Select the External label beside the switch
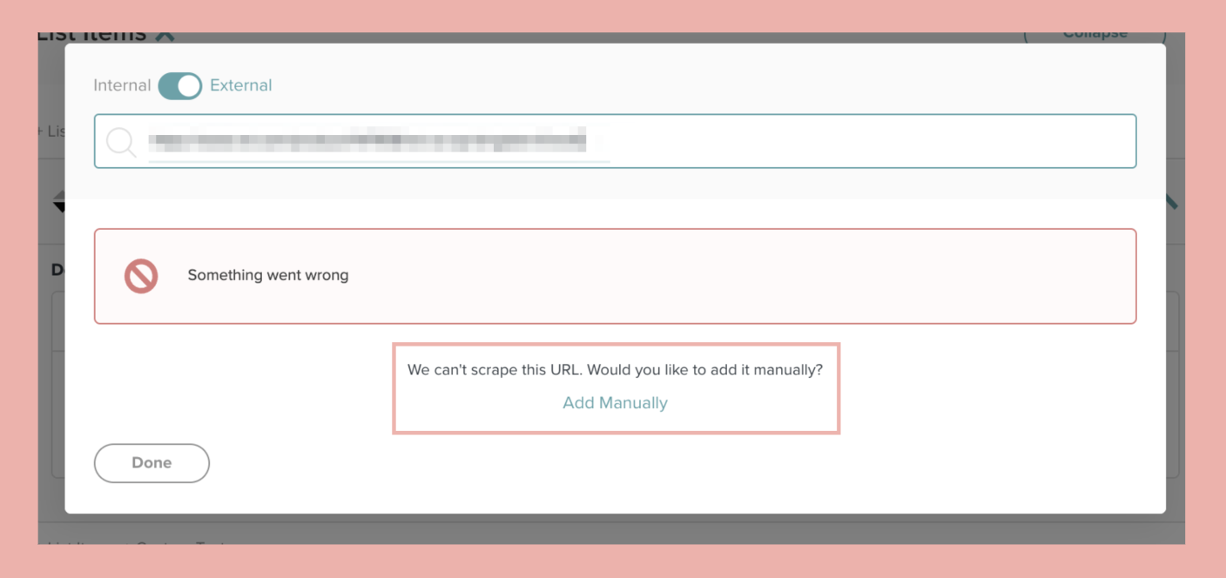1226x578 pixels. click(241, 85)
